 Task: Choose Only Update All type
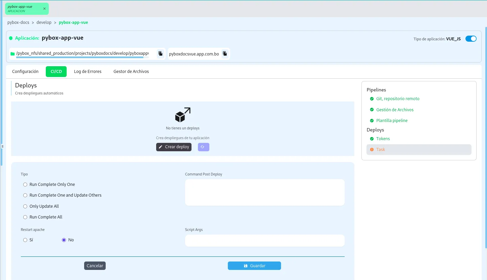[25, 206]
